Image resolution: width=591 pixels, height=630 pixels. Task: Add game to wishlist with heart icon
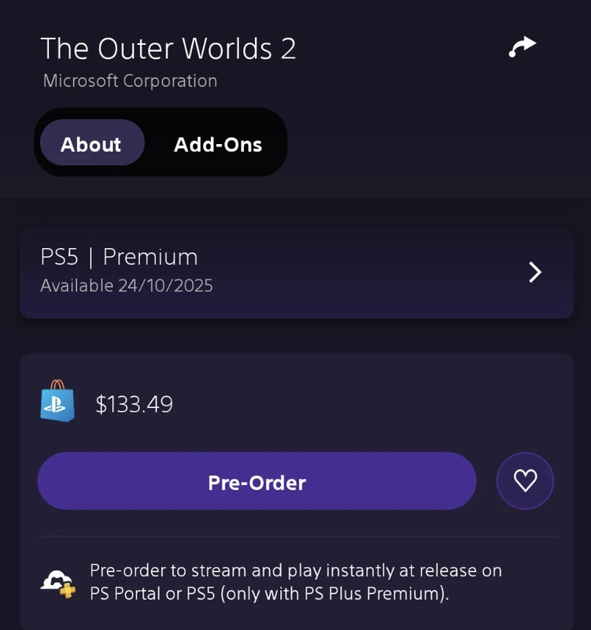(525, 481)
